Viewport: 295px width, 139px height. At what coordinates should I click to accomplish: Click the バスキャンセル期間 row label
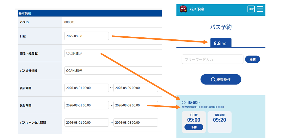(x=33, y=123)
